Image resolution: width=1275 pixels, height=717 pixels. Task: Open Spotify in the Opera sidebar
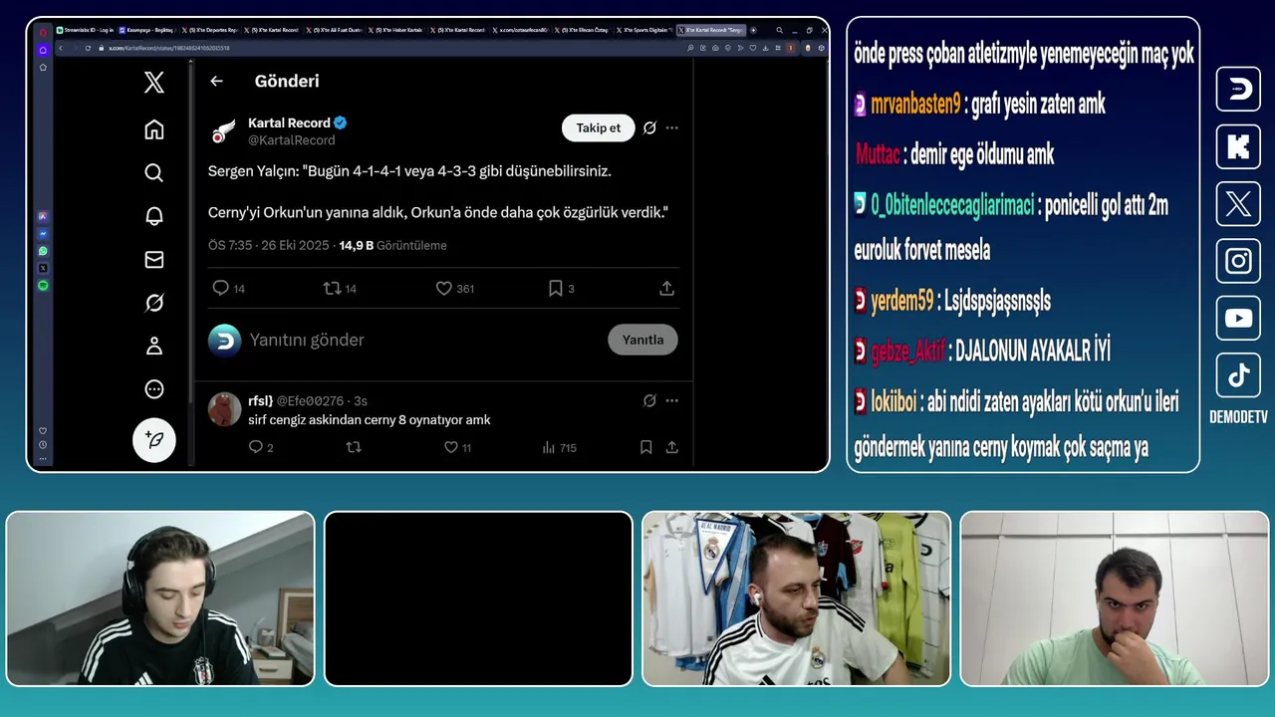pyautogui.click(x=43, y=286)
